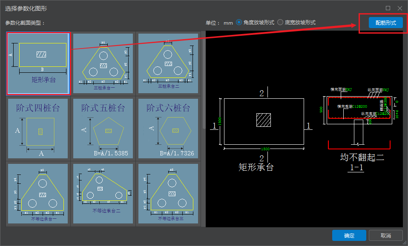408x246 pixels.
Task: Choose the 阶式六桩台 shape
Action: click(x=168, y=129)
